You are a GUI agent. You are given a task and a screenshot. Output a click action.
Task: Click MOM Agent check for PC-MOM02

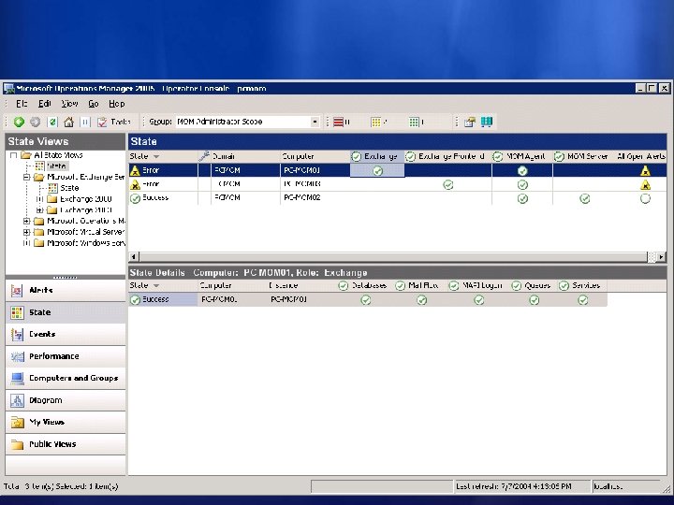pyautogui.click(x=522, y=198)
